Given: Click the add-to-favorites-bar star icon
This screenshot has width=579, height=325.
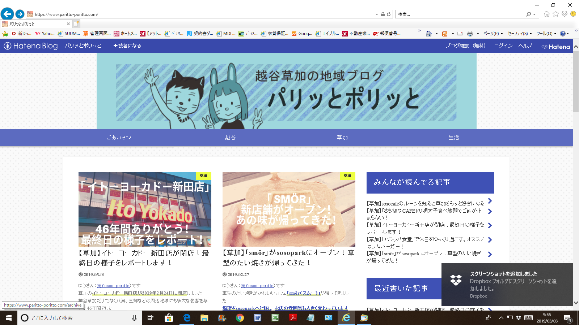Looking at the screenshot, I should coord(5,34).
